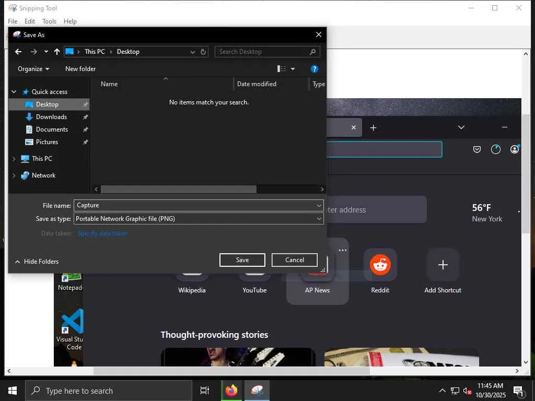Click the Pocket save icon
The width and height of the screenshot is (535, 401).
click(x=477, y=149)
